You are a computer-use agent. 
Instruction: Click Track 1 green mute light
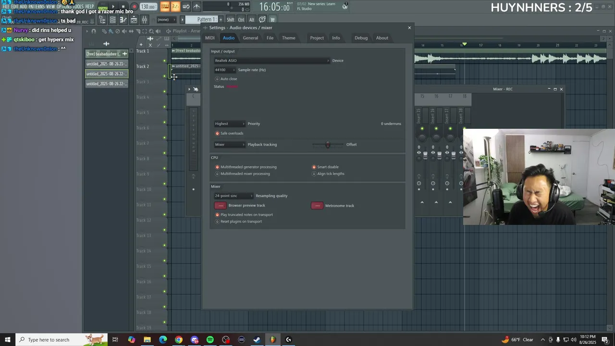164,61
